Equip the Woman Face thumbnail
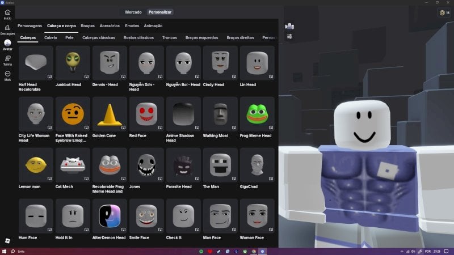The width and height of the screenshot is (454, 255). pyautogui.click(x=257, y=216)
